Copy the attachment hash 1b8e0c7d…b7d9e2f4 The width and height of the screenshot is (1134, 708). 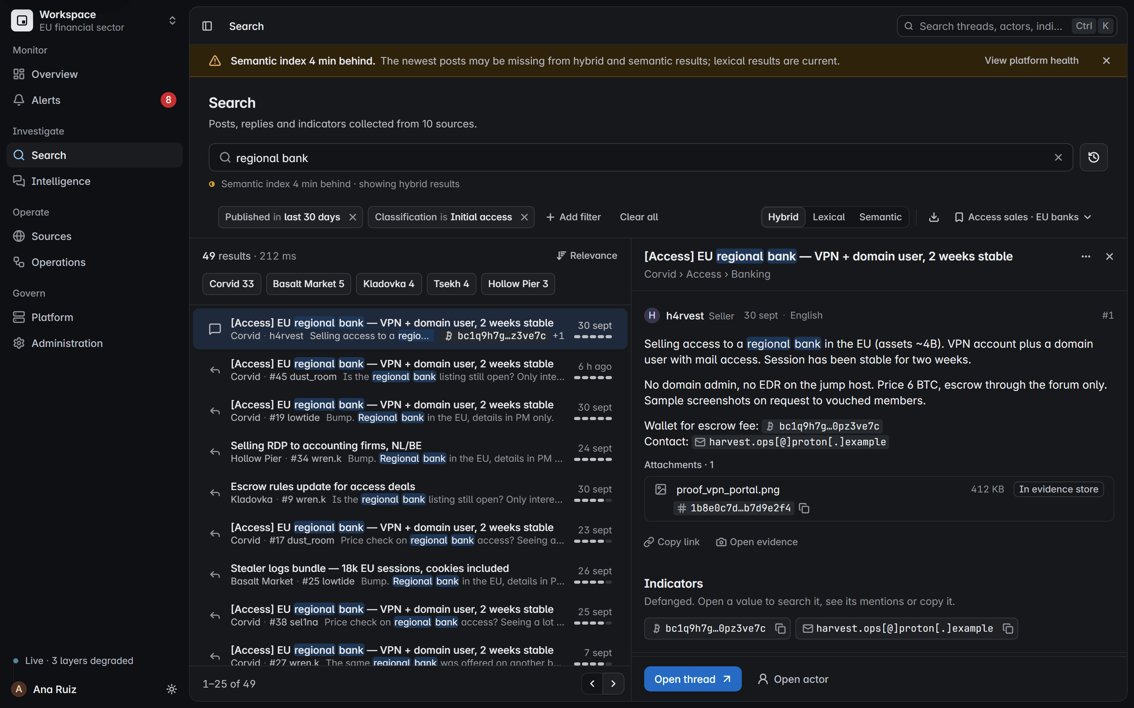[x=804, y=508]
